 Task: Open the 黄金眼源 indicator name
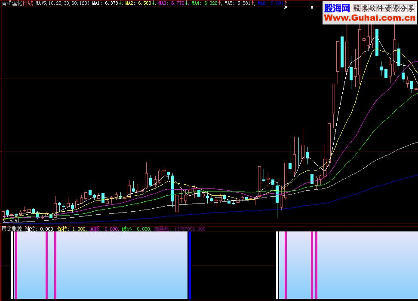pyautogui.click(x=12, y=228)
